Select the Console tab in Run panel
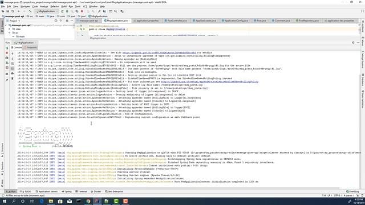Screen dimensions: 365x205 16,47
